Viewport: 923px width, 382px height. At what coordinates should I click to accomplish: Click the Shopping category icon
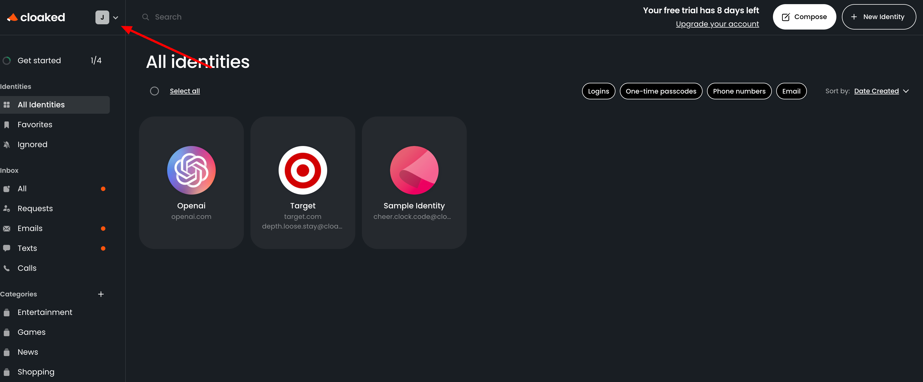[x=6, y=372]
